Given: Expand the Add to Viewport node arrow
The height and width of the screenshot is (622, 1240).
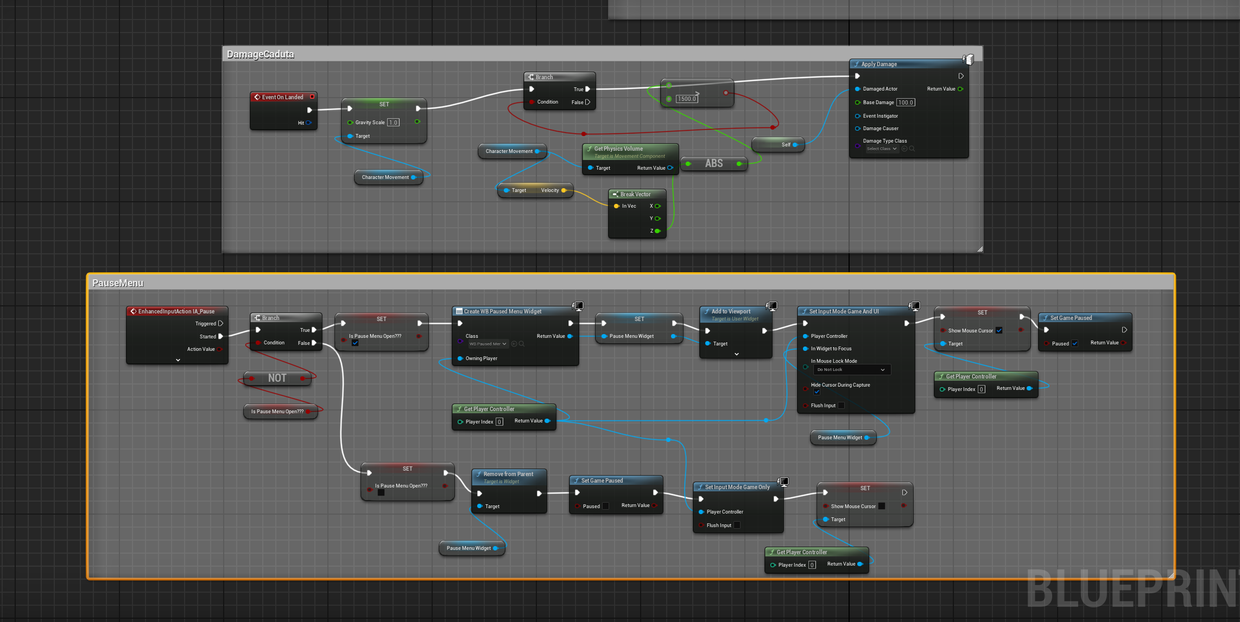Looking at the screenshot, I should point(737,354).
